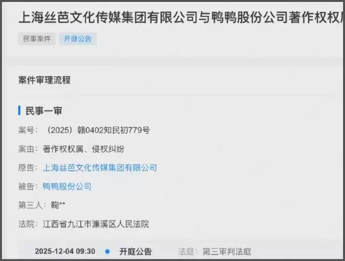Click third party name 鞠**
The width and height of the screenshot is (345, 261).
(58, 205)
